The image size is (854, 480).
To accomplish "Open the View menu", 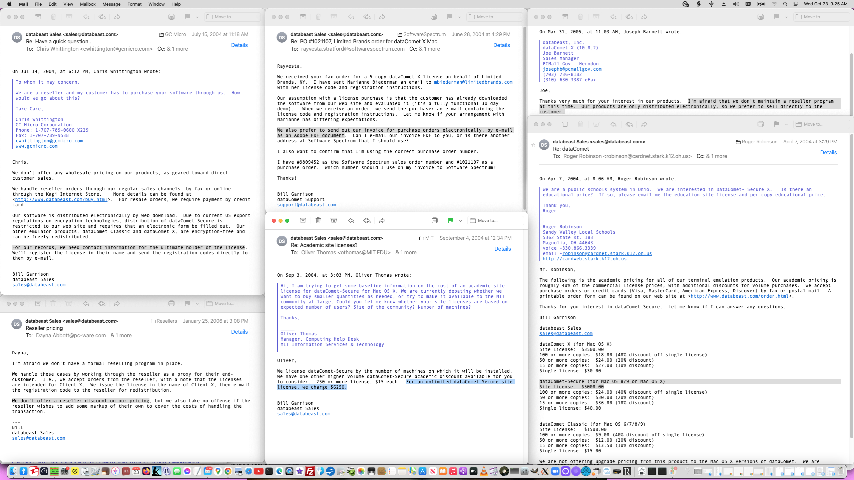I will (68, 4).
